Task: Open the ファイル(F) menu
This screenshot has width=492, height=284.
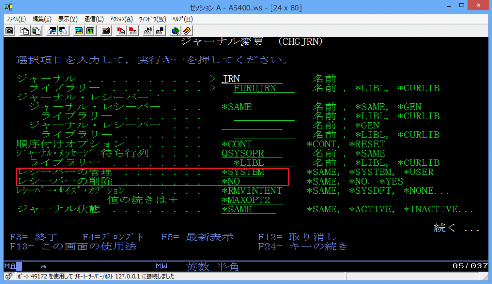Action: 16,19
